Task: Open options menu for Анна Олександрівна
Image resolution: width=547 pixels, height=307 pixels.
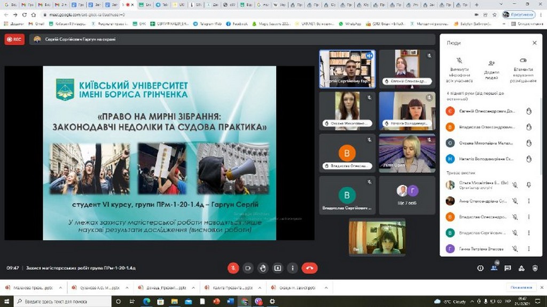Action: (x=529, y=201)
